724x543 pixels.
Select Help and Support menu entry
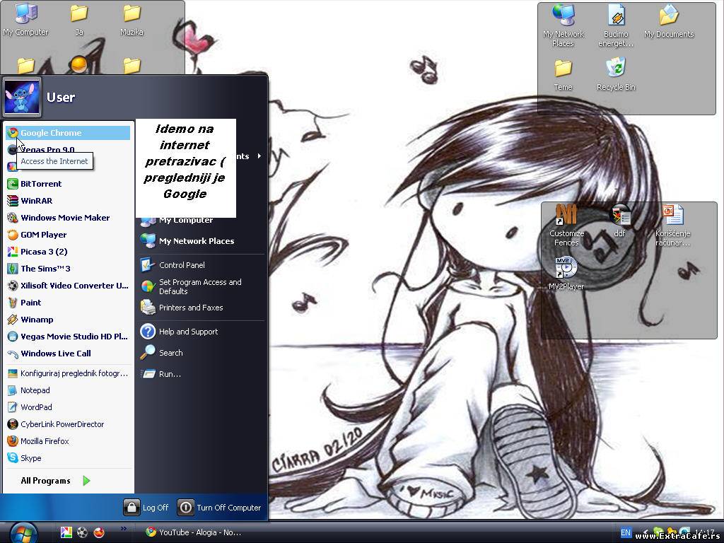point(188,332)
